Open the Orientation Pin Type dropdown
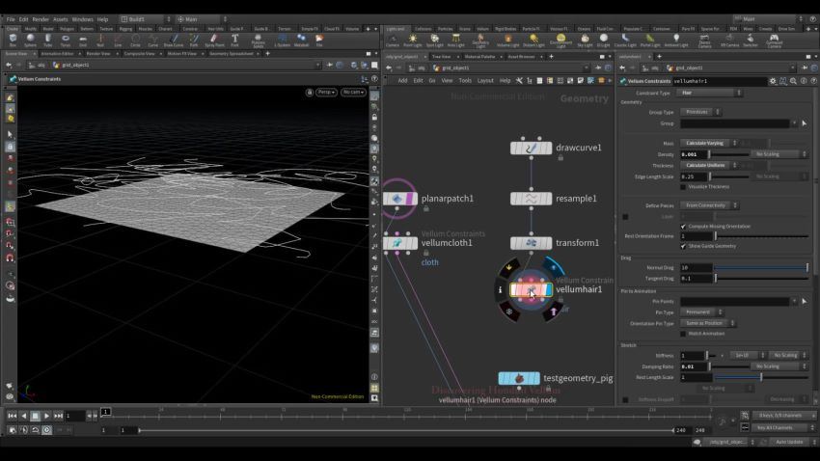Screen dimensions: 820x461 pos(708,323)
